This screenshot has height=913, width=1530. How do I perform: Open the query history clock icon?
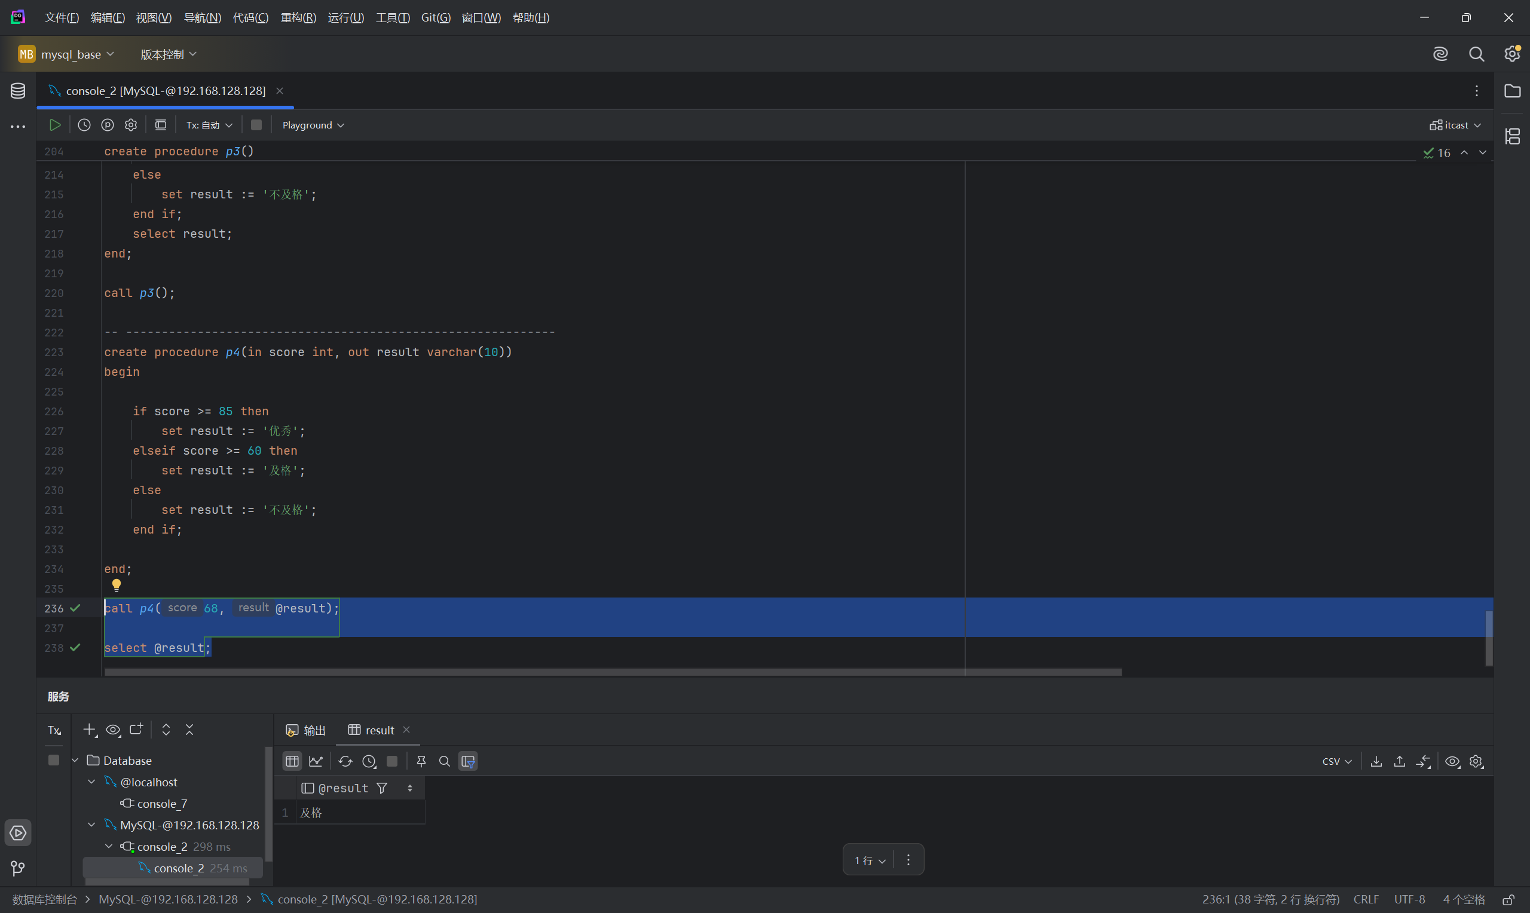tap(84, 125)
